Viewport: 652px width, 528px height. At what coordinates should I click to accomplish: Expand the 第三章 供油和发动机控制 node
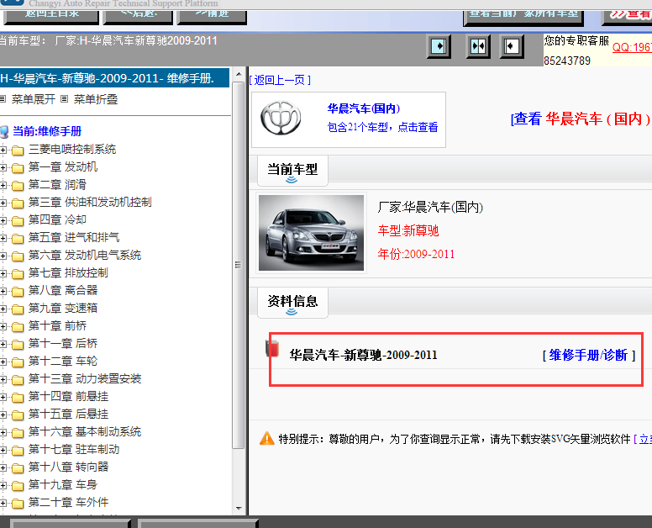click(x=3, y=203)
